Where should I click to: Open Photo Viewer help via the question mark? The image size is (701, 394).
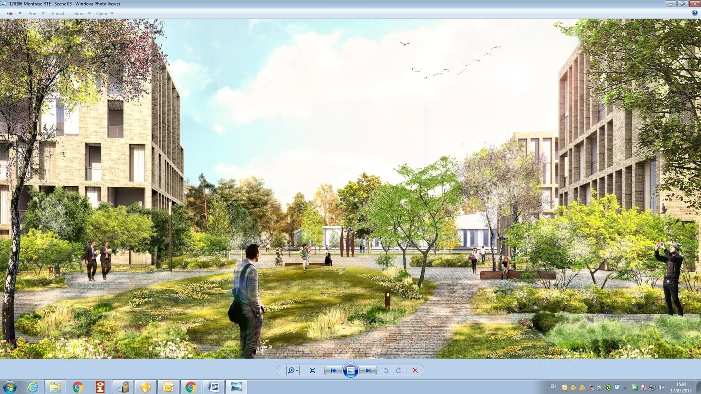[696, 13]
